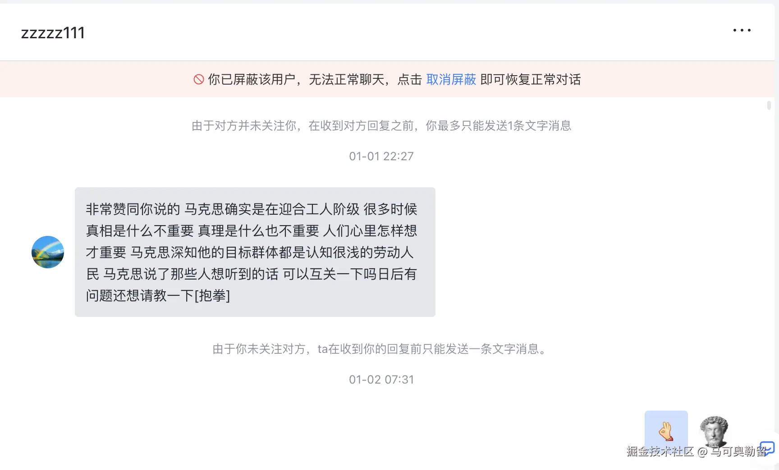This screenshot has width=779, height=470.
Task: Click the notice starting 由于你未关注对方
Action: pos(381,349)
